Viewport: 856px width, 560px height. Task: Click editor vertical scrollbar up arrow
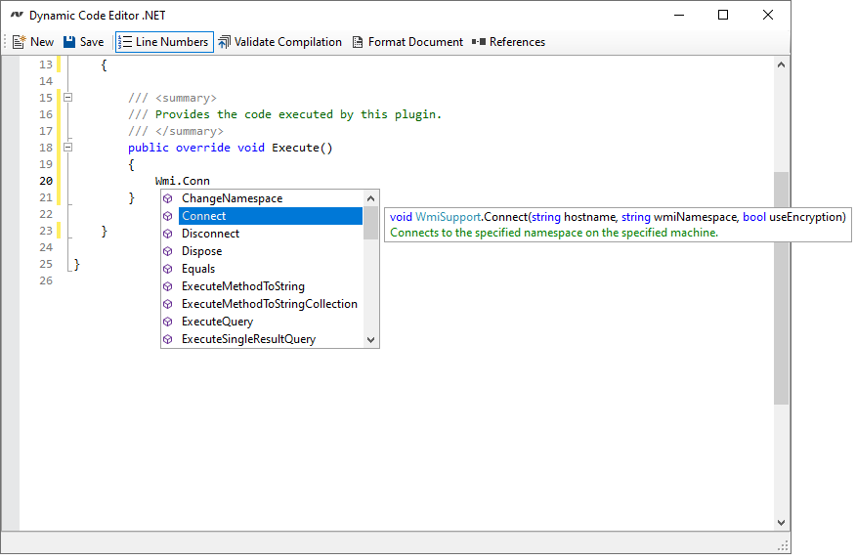coord(781,65)
